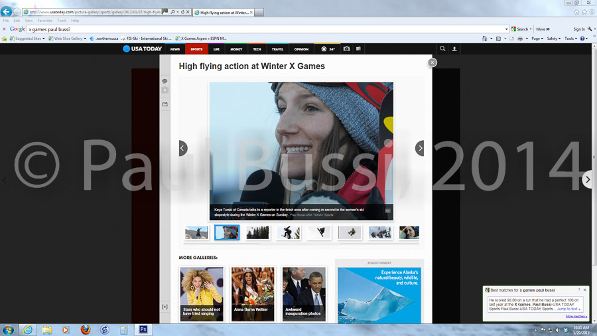Go to the NEWS section tab
This screenshot has width=597, height=336.
[174, 49]
